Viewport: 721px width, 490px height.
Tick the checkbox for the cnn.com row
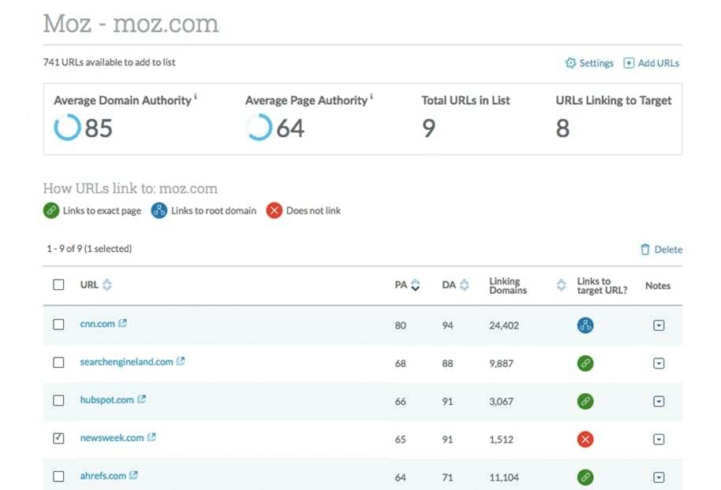(x=58, y=325)
